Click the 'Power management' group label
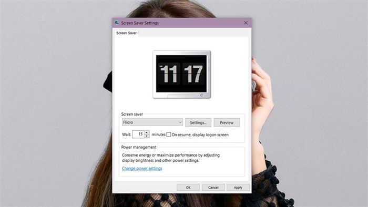Image resolution: width=368 pixels, height=207 pixels. 139,147
